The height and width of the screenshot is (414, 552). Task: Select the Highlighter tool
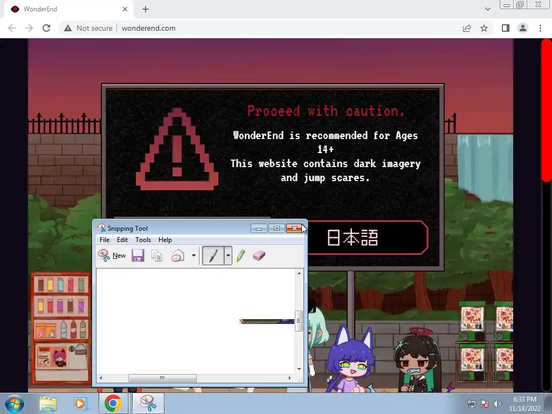[x=241, y=256]
